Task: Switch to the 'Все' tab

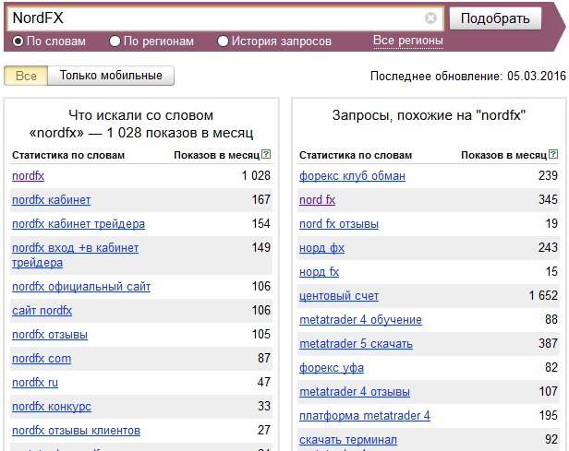Action: 26,76
